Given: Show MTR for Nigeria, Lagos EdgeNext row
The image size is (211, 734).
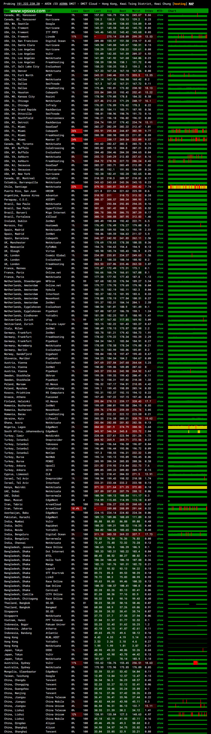Looking at the screenshot, I should tap(160, 427).
